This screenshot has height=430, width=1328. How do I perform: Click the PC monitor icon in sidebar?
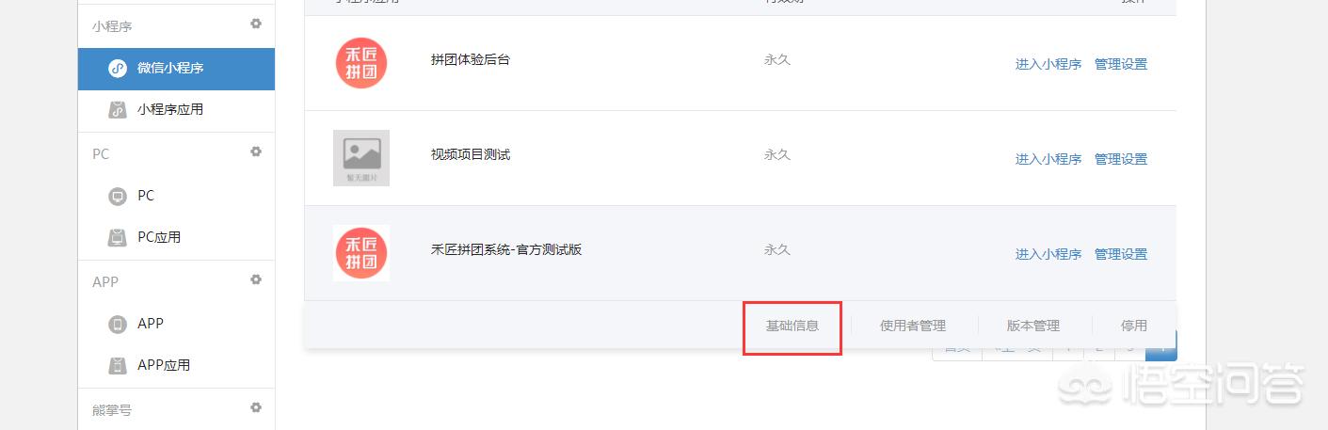click(x=118, y=197)
